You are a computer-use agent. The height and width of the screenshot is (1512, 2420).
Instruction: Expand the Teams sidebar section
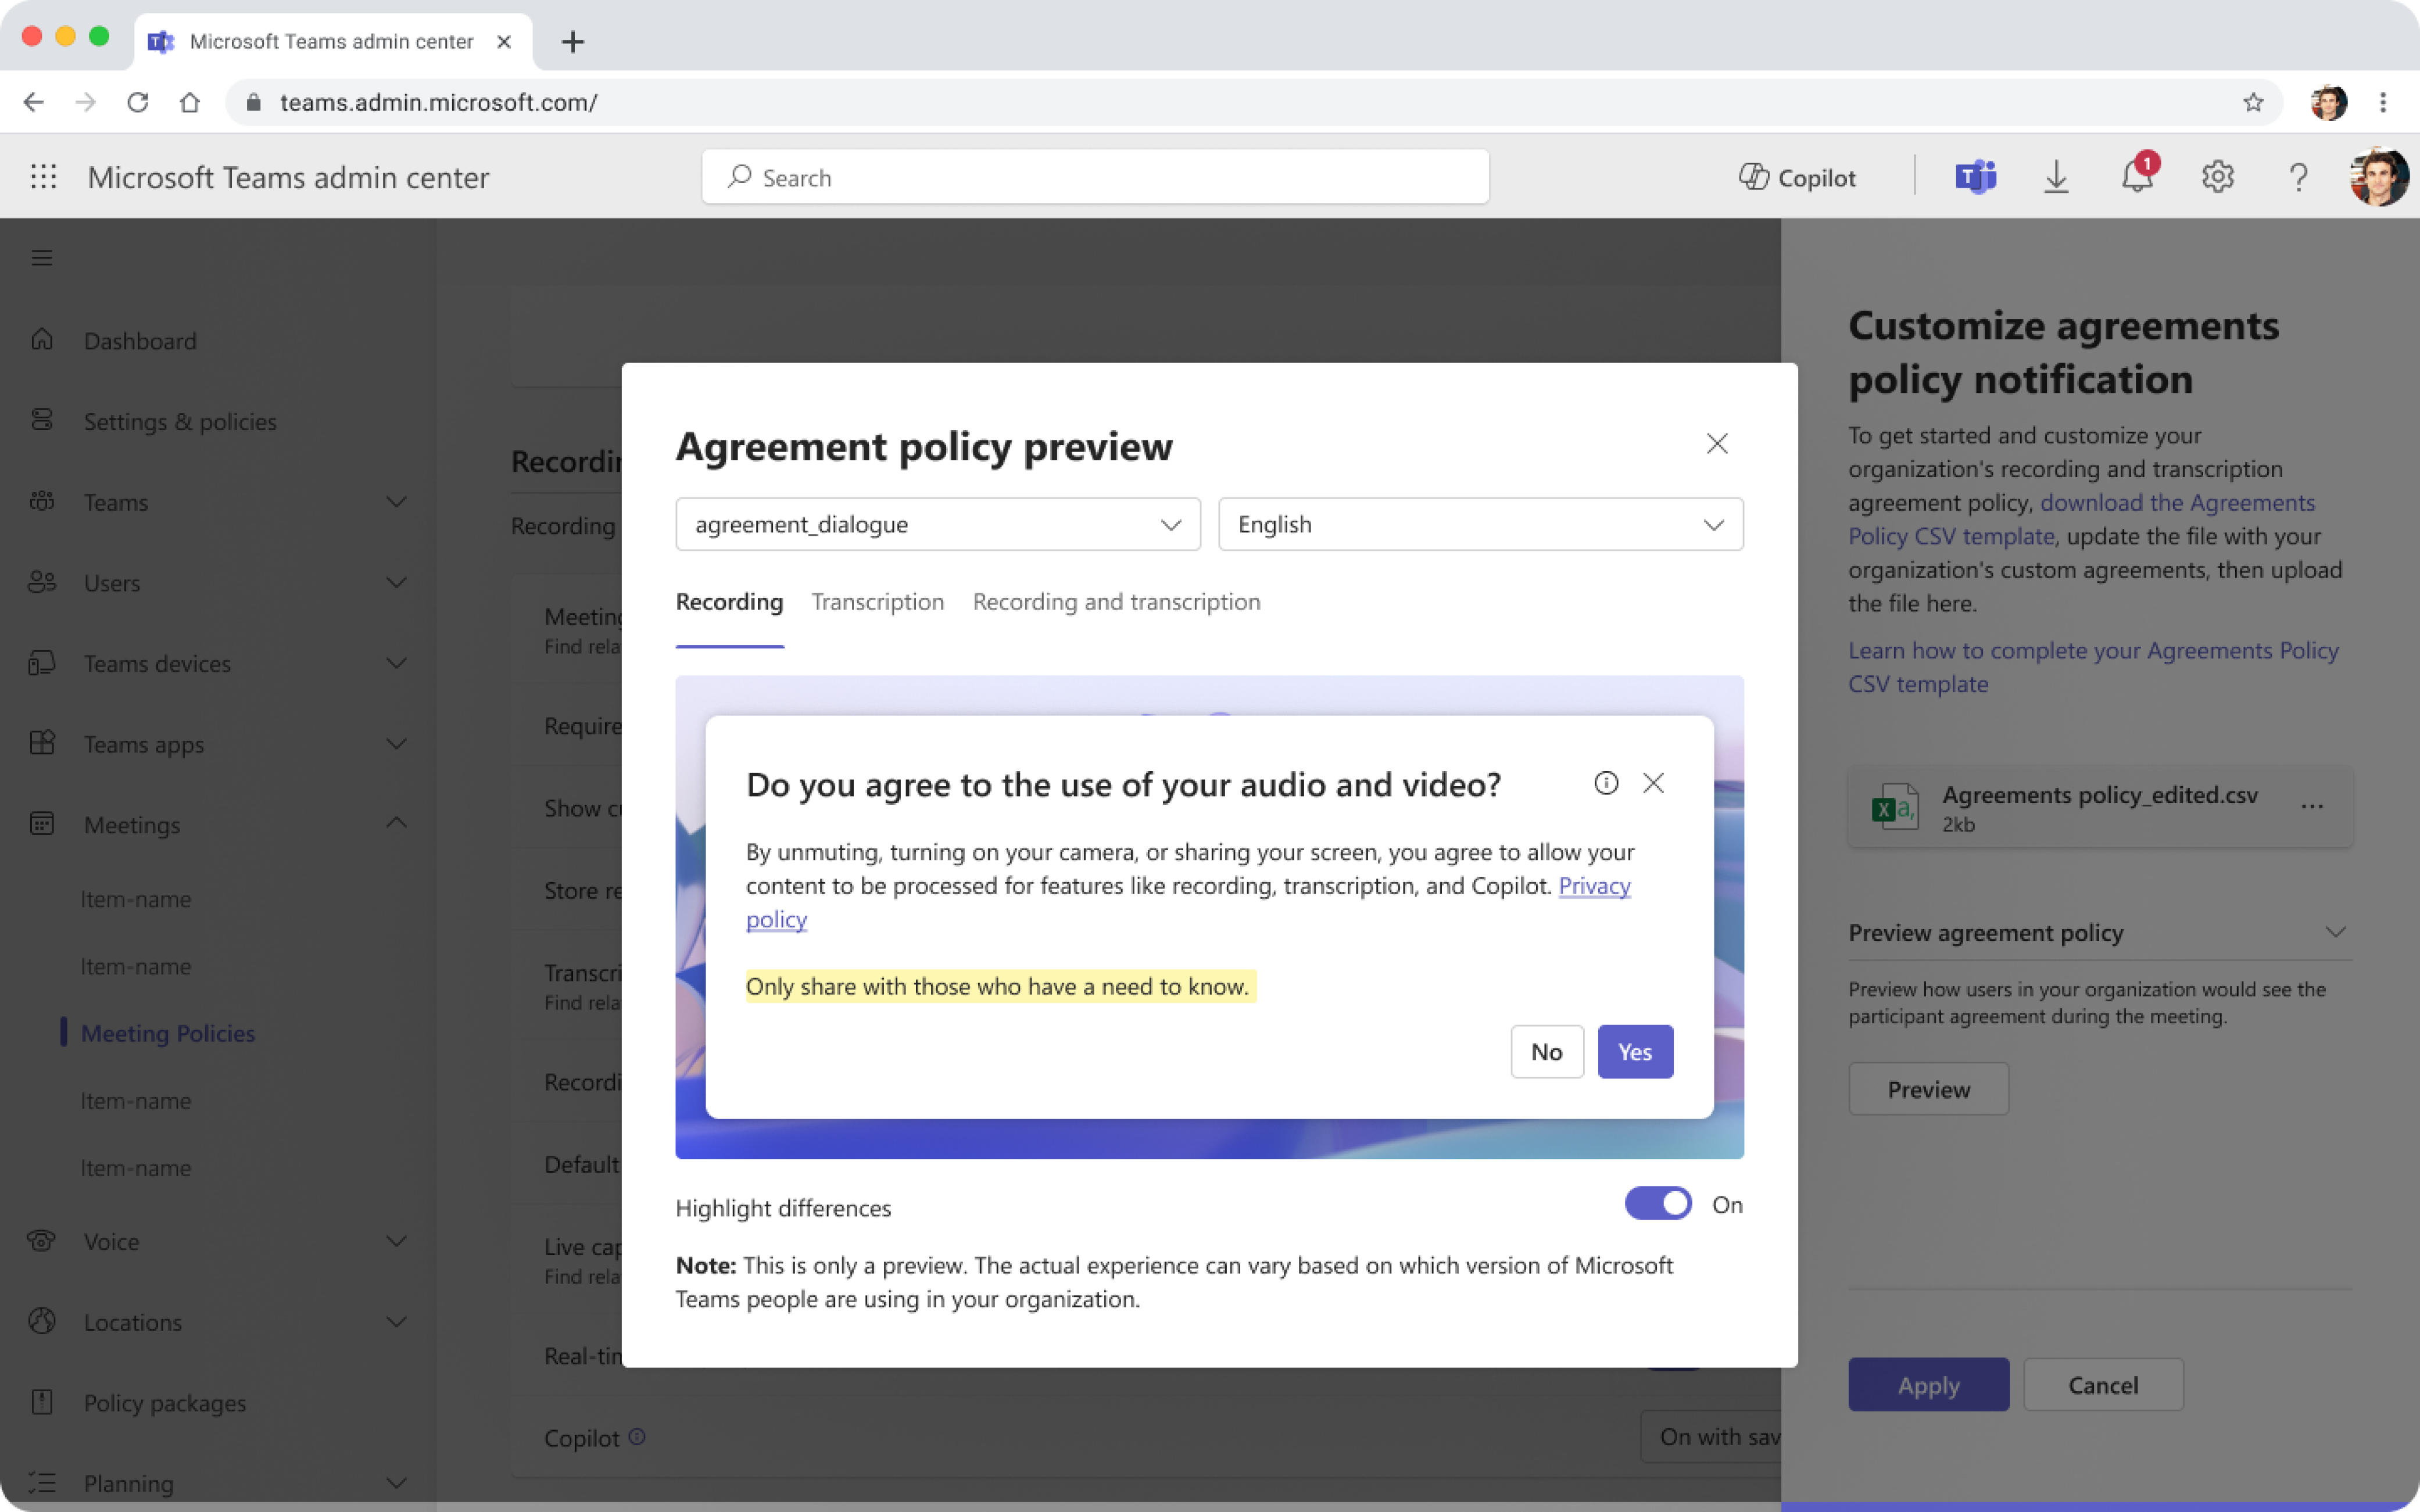397,502
